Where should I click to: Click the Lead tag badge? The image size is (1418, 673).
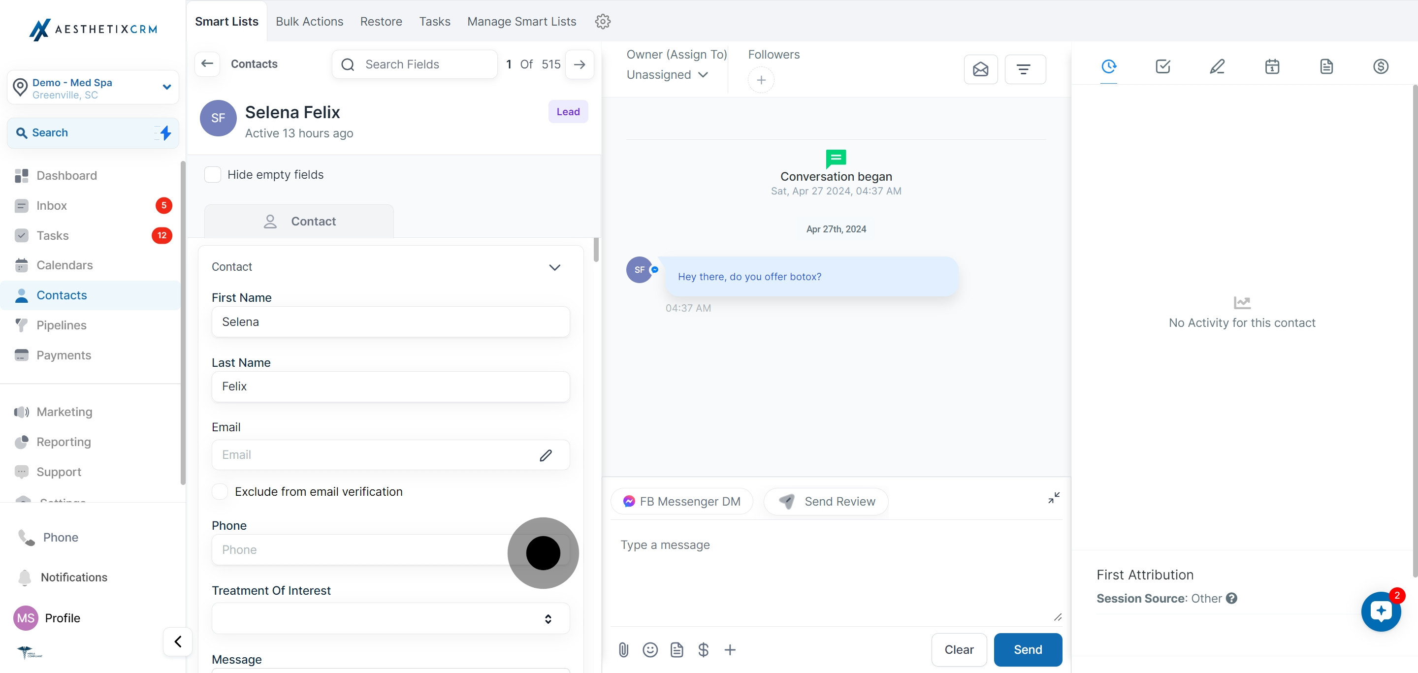tap(568, 112)
